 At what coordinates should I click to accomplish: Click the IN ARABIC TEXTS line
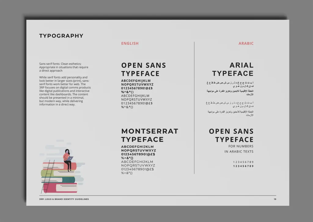(x=239, y=152)
